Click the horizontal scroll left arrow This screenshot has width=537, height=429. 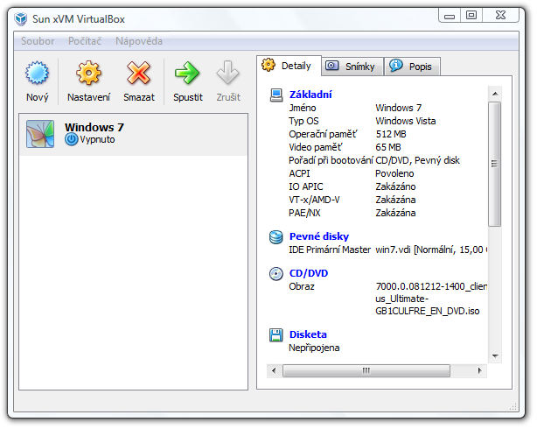[274, 370]
